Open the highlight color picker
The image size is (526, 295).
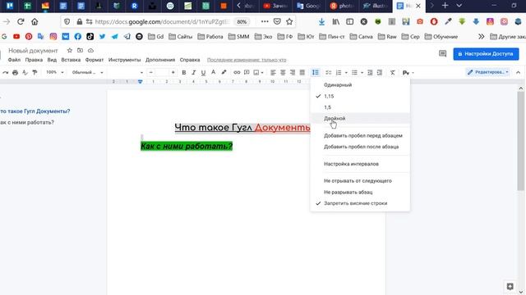[x=224, y=73]
